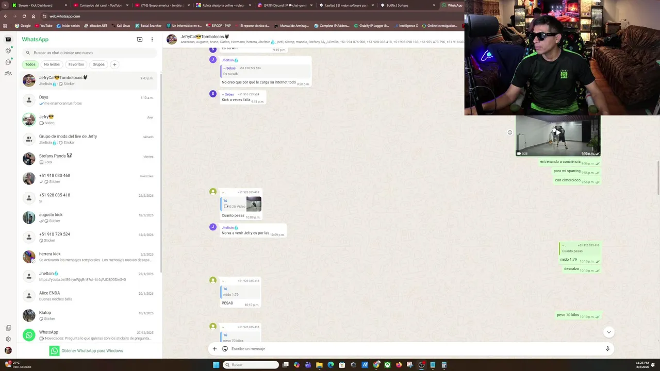
Task: Click the message input box
Action: (412, 349)
